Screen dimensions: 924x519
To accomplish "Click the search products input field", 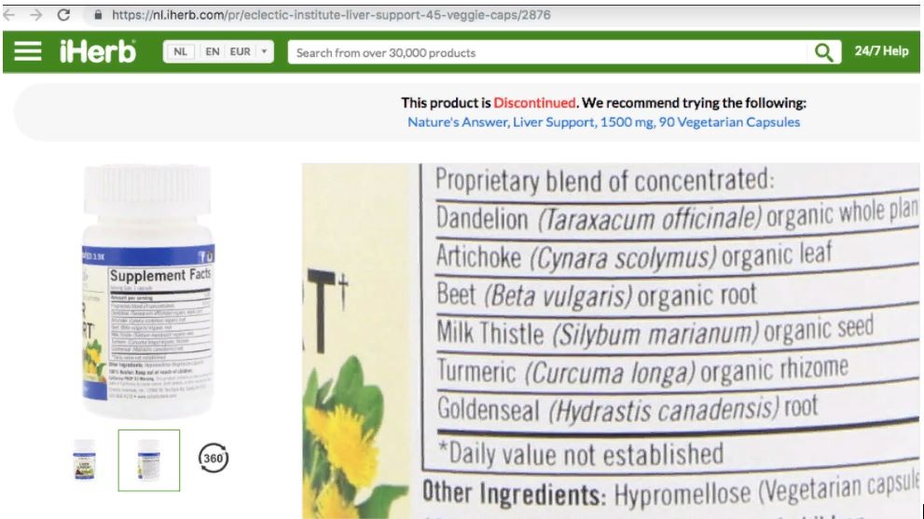I will (548, 52).
